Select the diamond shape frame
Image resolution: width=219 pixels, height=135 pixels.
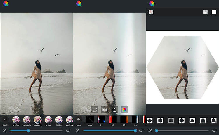150,120
